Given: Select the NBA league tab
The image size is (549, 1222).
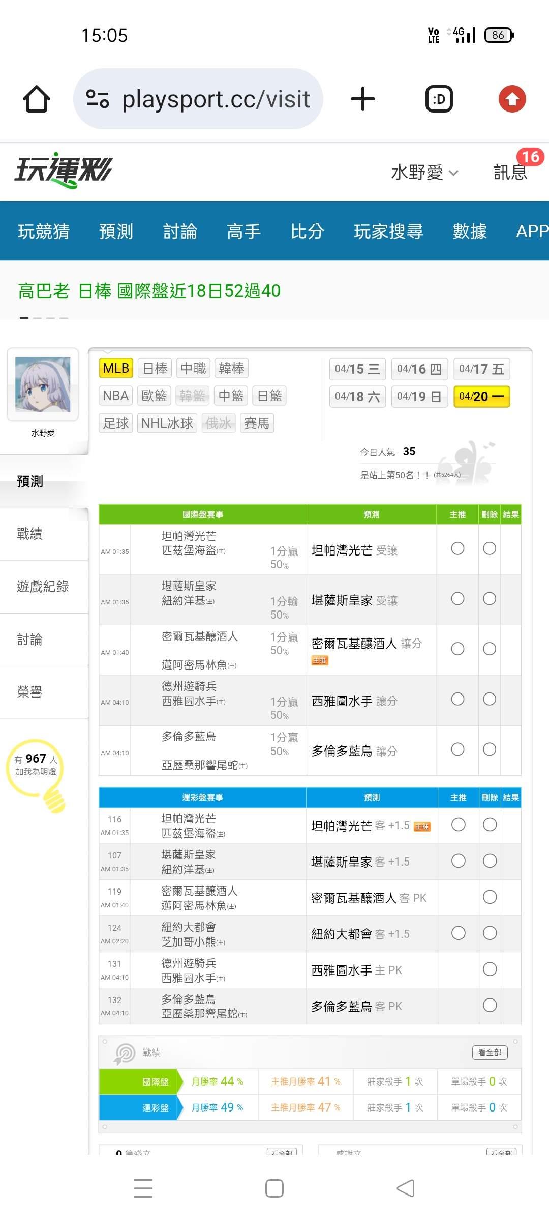Looking at the screenshot, I should pyautogui.click(x=115, y=396).
